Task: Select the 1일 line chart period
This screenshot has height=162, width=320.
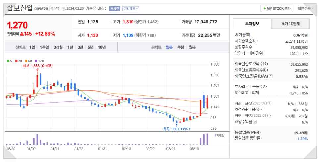Action: [x=32, y=47]
